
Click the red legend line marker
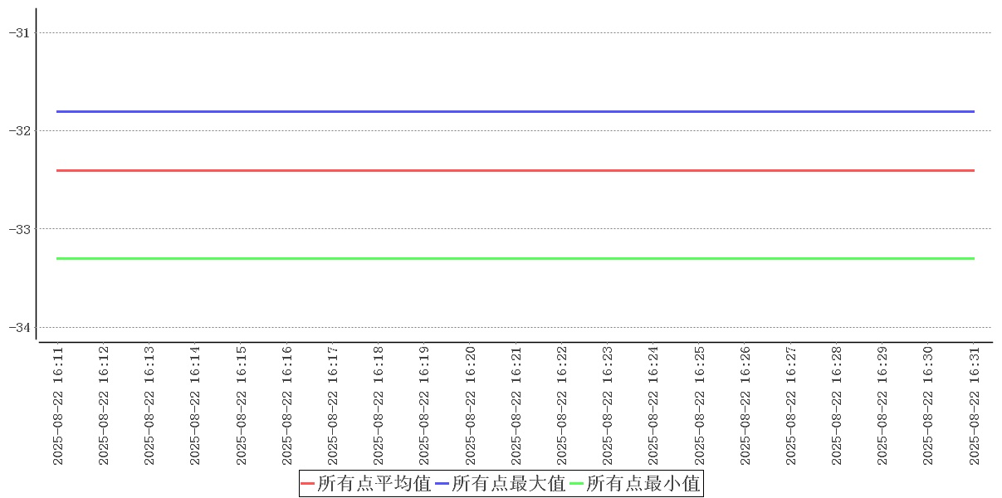[x=308, y=483]
